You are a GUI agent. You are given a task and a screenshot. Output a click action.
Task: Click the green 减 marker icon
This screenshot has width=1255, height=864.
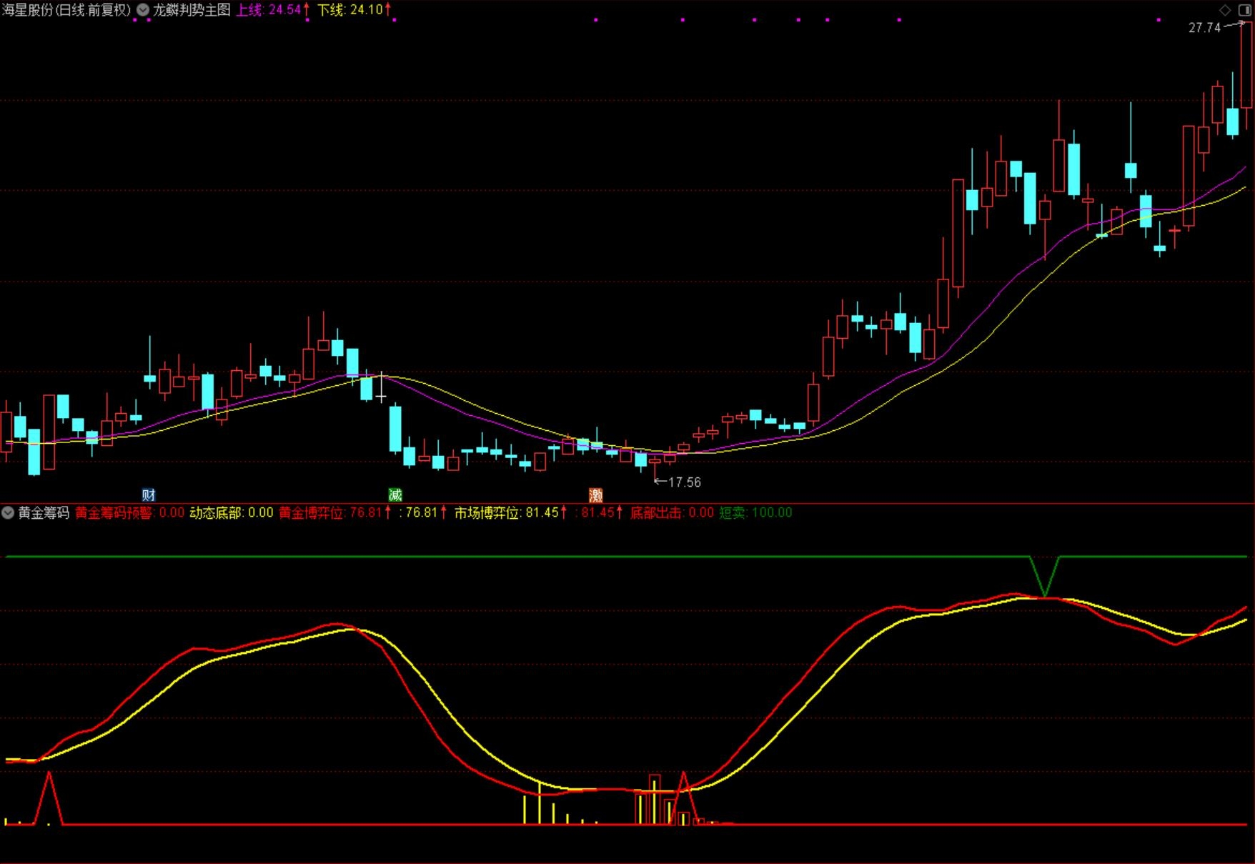[395, 495]
